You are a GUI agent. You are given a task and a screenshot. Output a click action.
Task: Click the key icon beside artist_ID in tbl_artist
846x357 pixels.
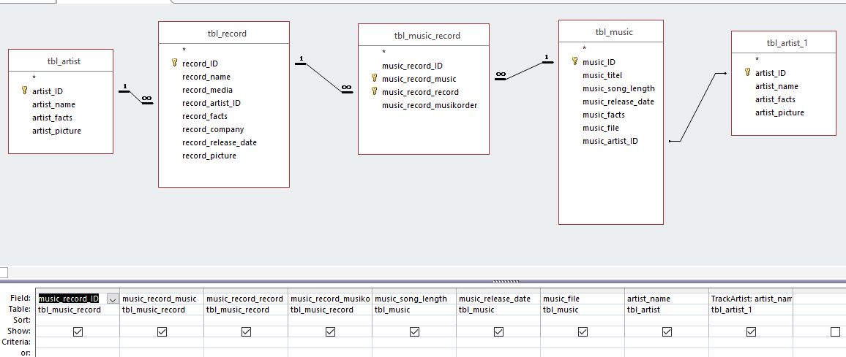tap(24, 91)
